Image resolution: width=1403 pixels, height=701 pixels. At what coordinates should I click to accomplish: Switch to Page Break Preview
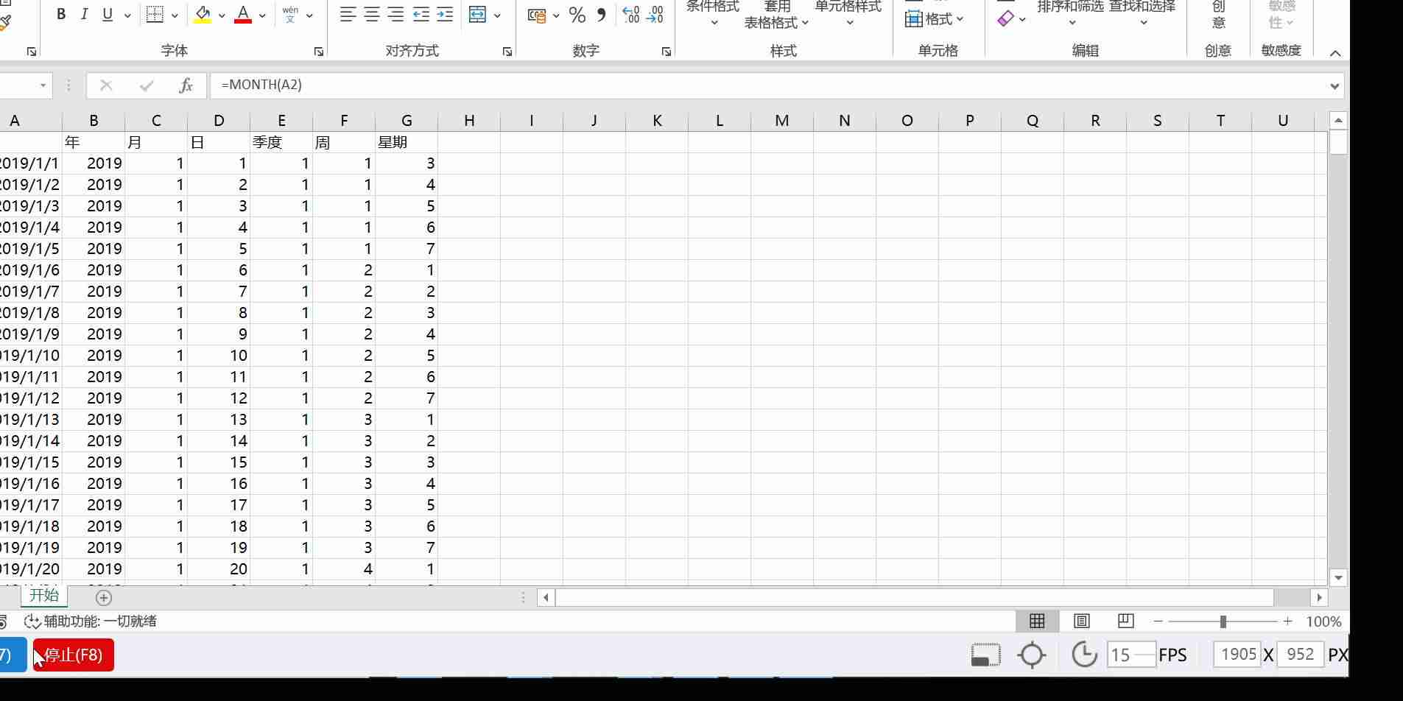point(1125,621)
